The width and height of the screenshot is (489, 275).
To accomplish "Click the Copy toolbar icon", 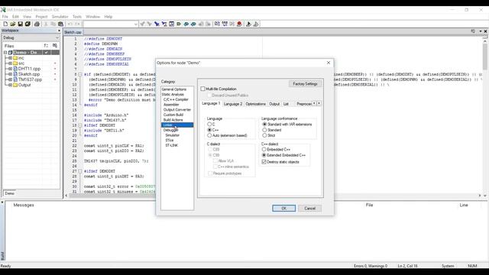I will point(53,24).
